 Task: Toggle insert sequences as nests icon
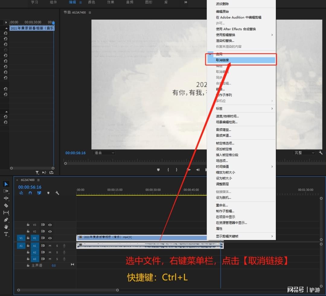point(21,193)
